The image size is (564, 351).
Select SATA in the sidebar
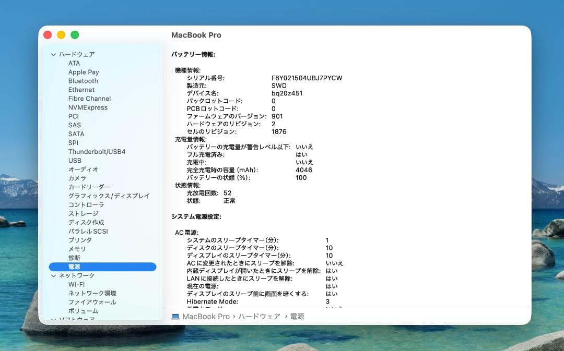point(76,134)
